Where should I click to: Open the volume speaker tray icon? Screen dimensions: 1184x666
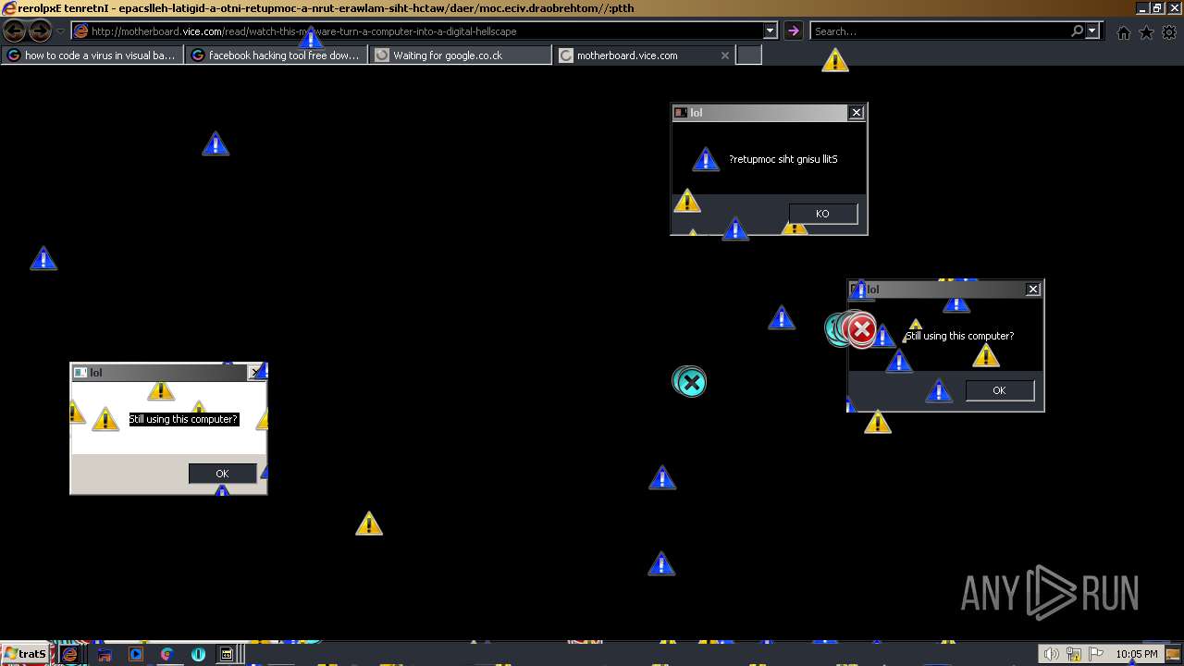click(1052, 654)
